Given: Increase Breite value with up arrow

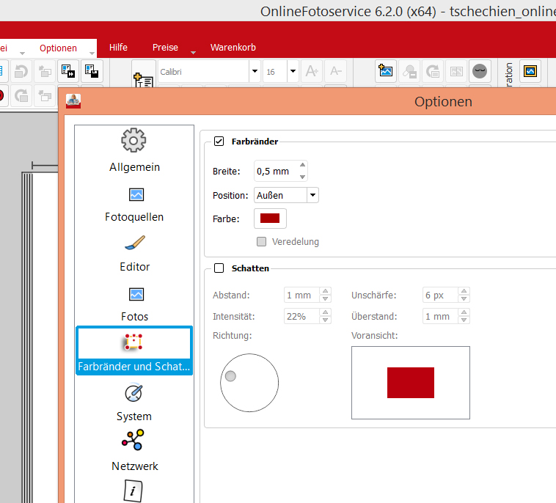Looking at the screenshot, I should point(303,166).
